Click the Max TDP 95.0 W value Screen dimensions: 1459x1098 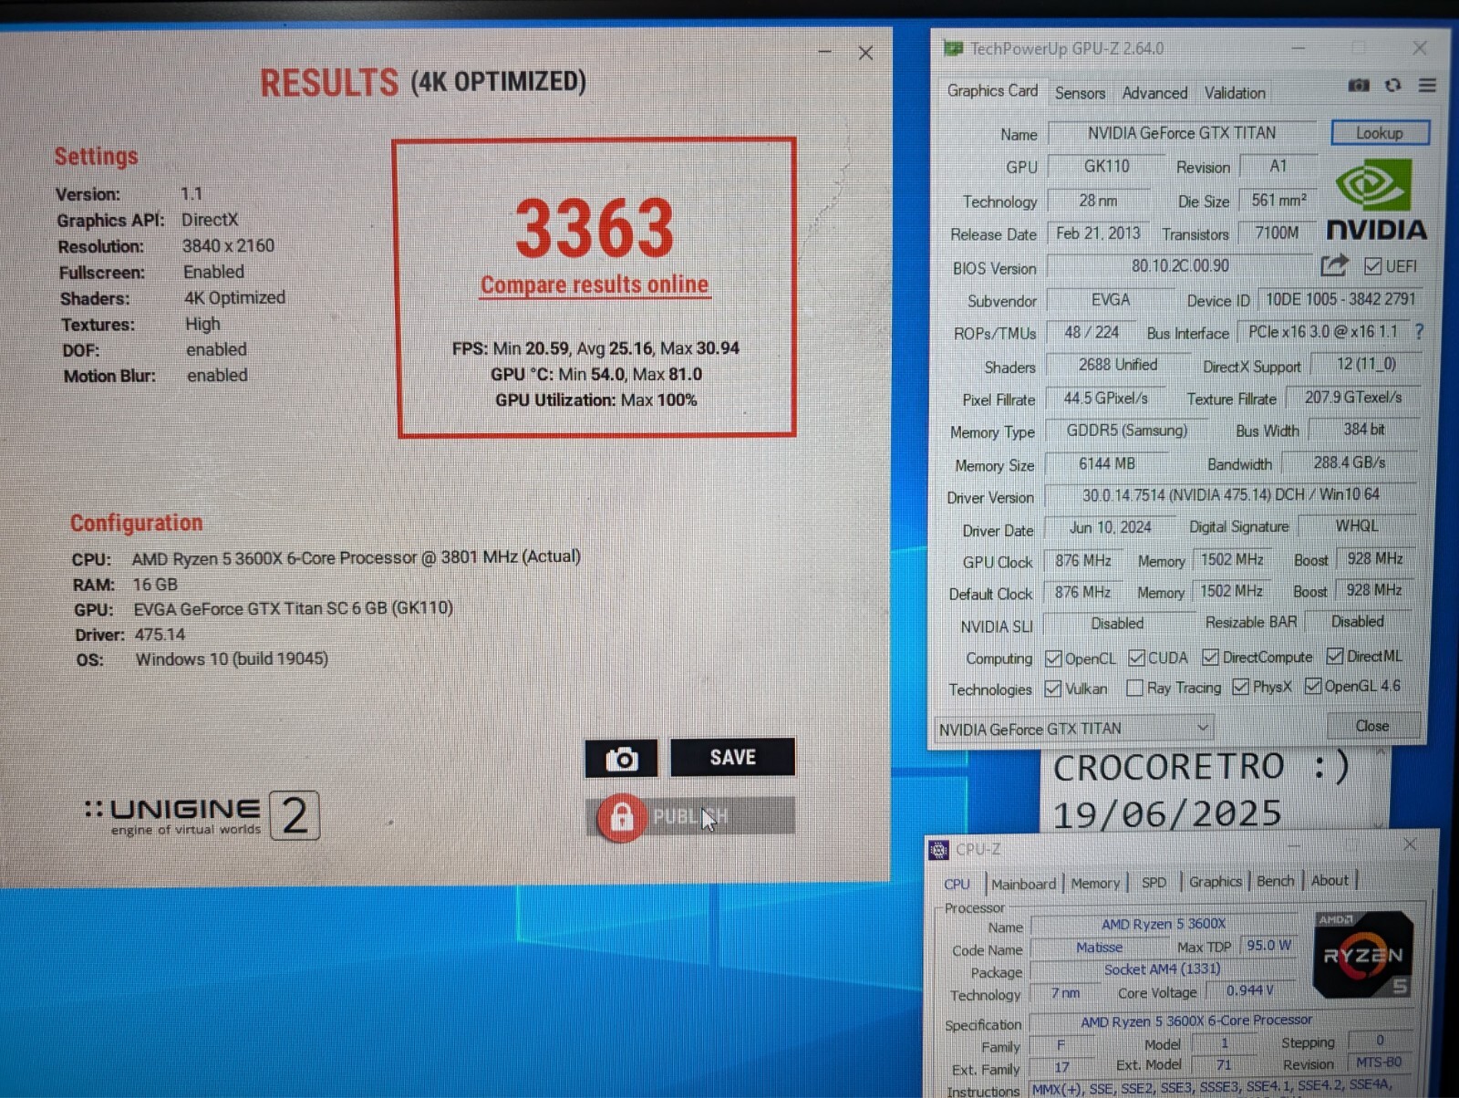pyautogui.click(x=1268, y=946)
